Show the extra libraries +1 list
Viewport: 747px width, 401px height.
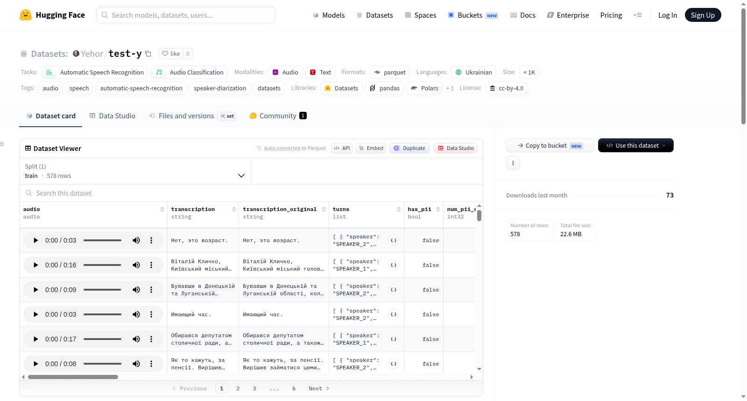pyautogui.click(x=450, y=88)
